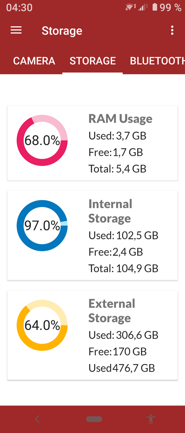
Task: Tap the pink RAM usage donut chart
Action: tap(42, 141)
